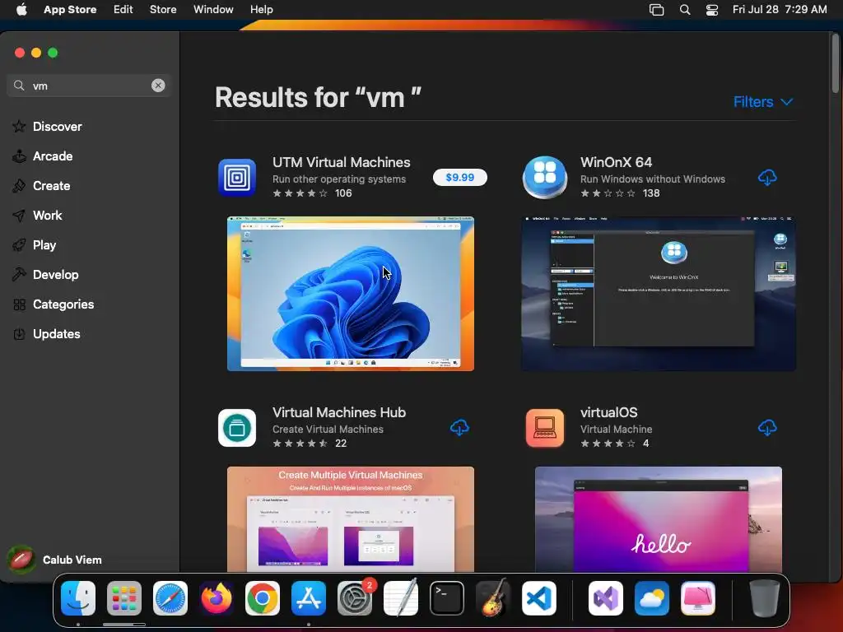843x632 pixels.
Task: Open CleanMyMac pink icon in Dock
Action: pyautogui.click(x=698, y=598)
